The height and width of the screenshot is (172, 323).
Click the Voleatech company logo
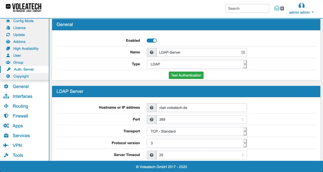pos(23,8)
